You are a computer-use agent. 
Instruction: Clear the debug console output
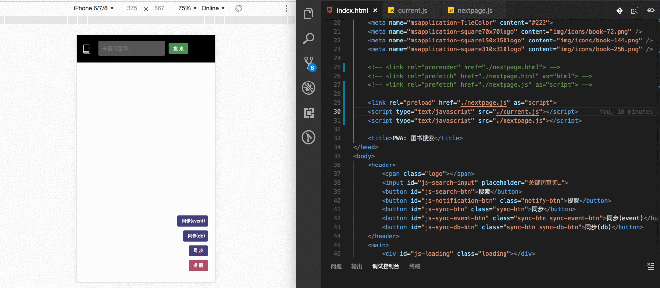pyautogui.click(x=650, y=266)
